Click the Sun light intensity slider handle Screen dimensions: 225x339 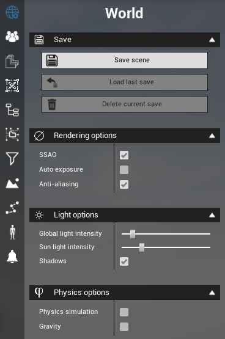point(142,247)
